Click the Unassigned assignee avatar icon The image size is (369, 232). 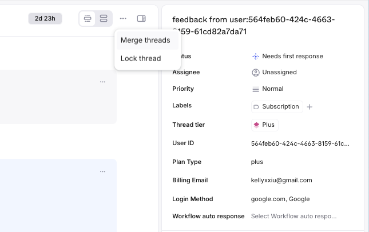point(256,73)
